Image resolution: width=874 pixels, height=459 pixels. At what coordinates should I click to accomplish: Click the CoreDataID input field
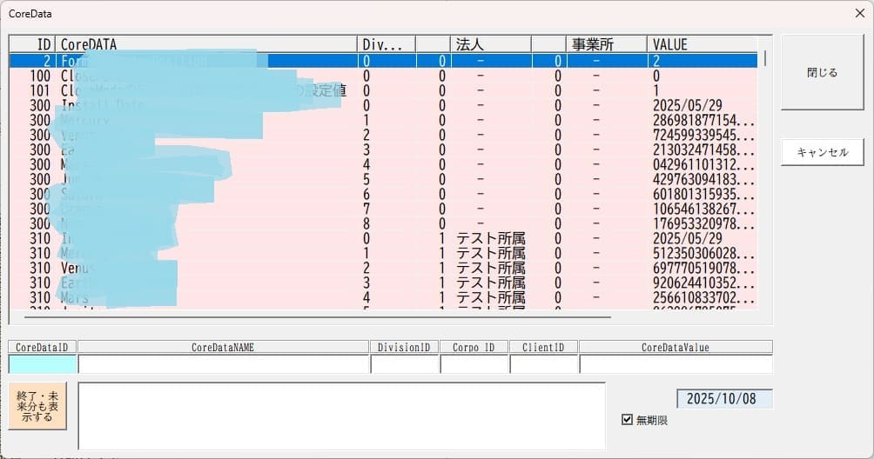click(43, 364)
